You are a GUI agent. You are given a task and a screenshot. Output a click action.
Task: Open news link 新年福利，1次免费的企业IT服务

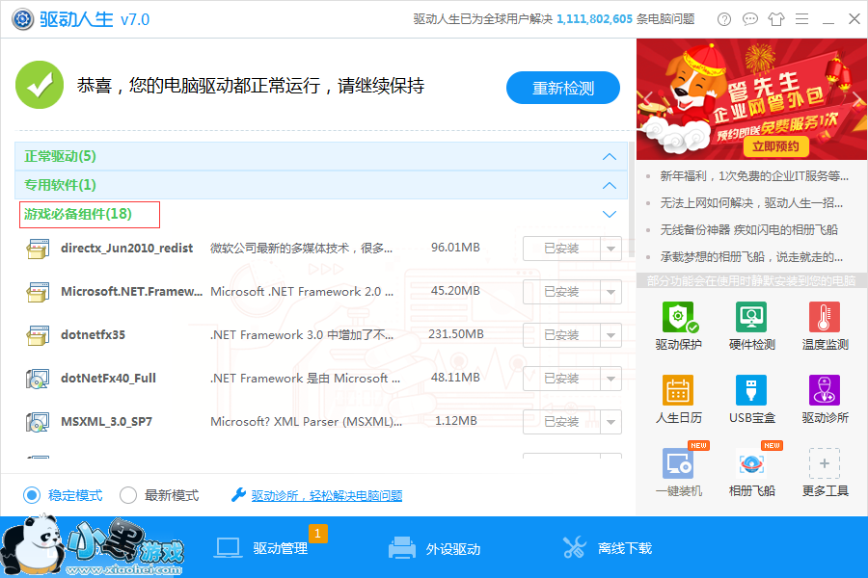point(754,176)
